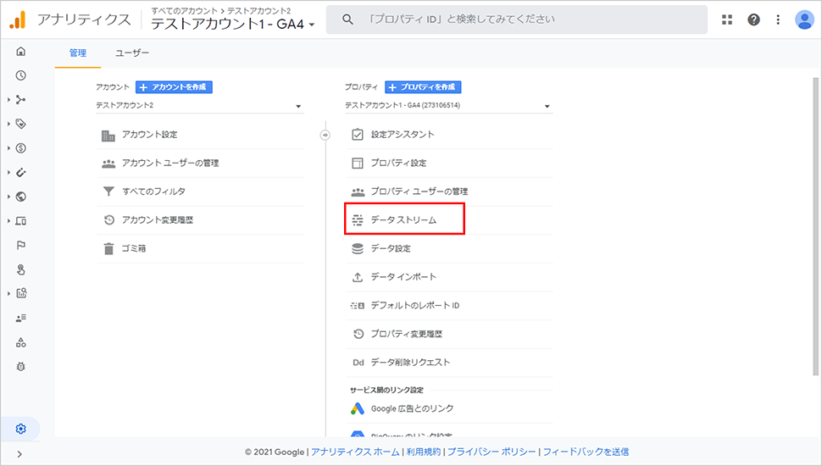Open データストリーム menu entry
The image size is (822, 466).
coord(404,219)
